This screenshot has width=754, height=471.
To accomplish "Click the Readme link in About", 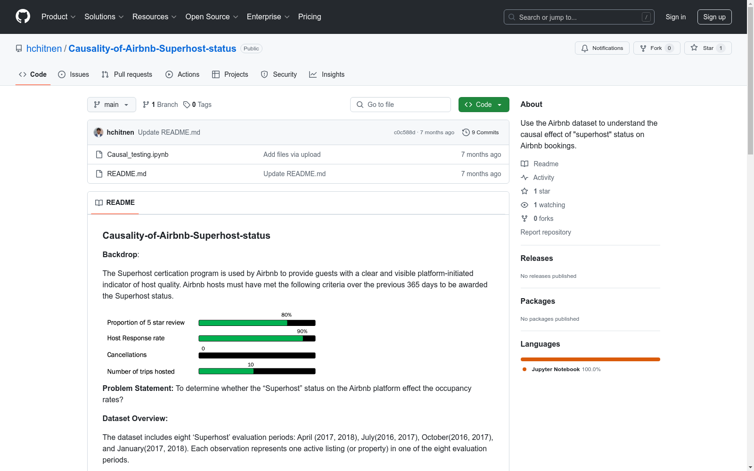I will [540, 164].
